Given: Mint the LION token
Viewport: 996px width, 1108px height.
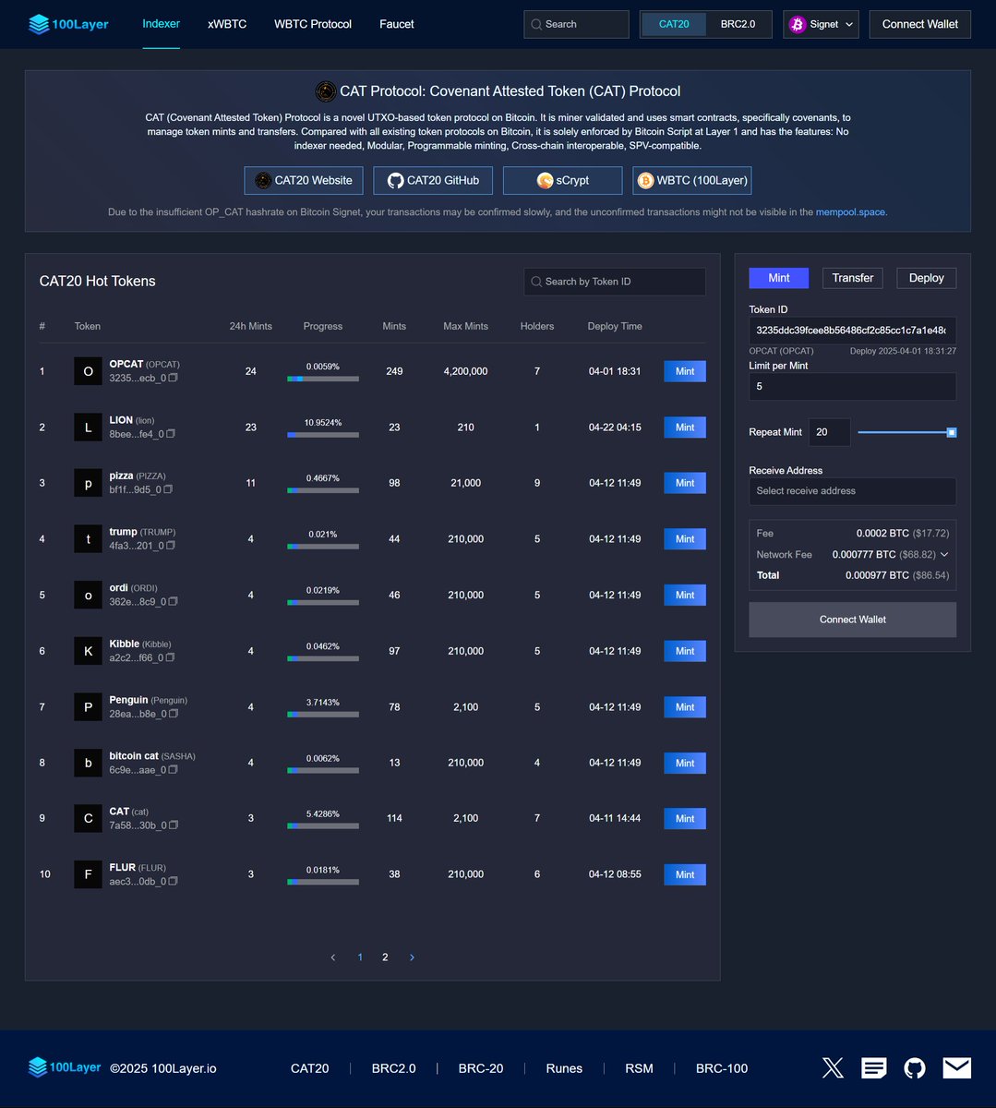Looking at the screenshot, I should (x=685, y=428).
